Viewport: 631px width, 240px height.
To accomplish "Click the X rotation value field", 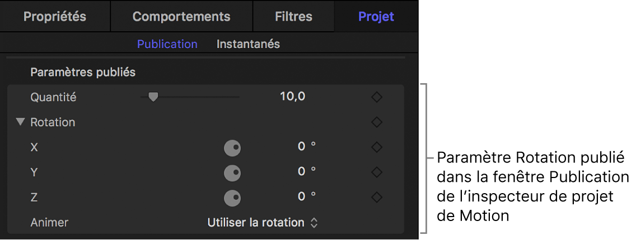I will [x=301, y=146].
